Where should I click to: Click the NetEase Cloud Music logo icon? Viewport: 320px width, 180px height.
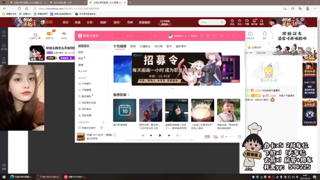(80, 35)
